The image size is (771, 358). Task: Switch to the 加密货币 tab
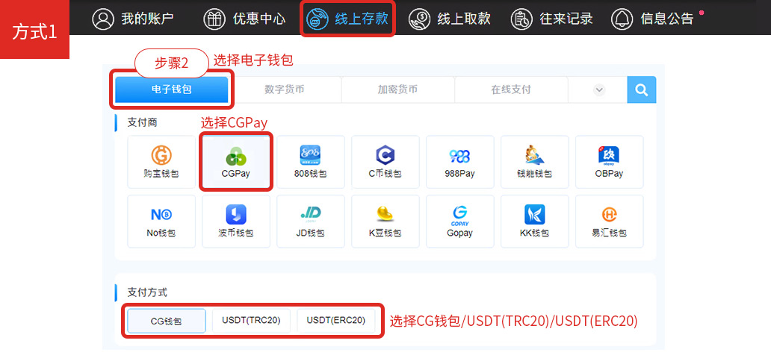point(397,89)
